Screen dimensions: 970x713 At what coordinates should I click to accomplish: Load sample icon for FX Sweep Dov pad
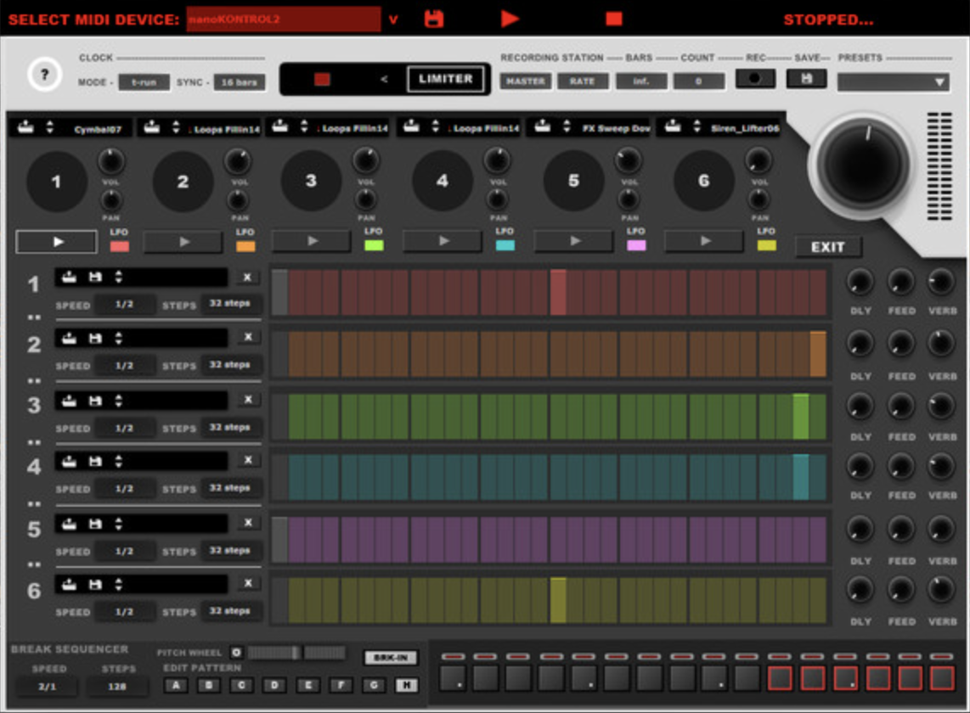[543, 126]
